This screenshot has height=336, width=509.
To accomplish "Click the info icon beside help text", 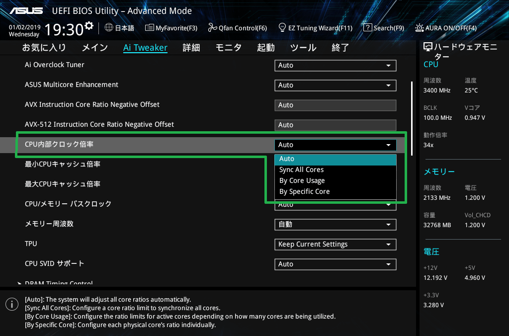I will click(x=12, y=304).
